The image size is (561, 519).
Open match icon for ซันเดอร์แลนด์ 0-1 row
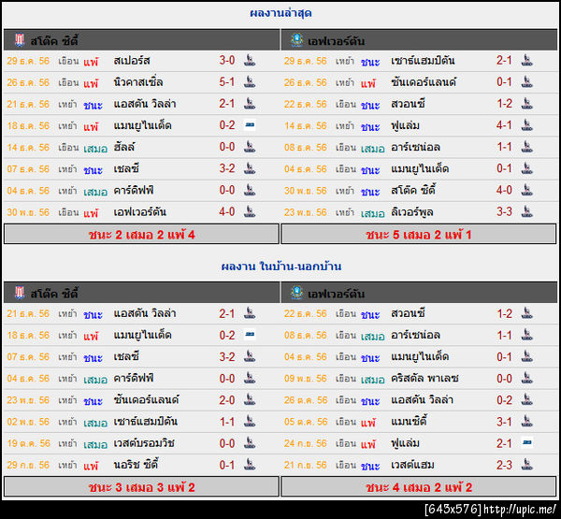tap(526, 82)
